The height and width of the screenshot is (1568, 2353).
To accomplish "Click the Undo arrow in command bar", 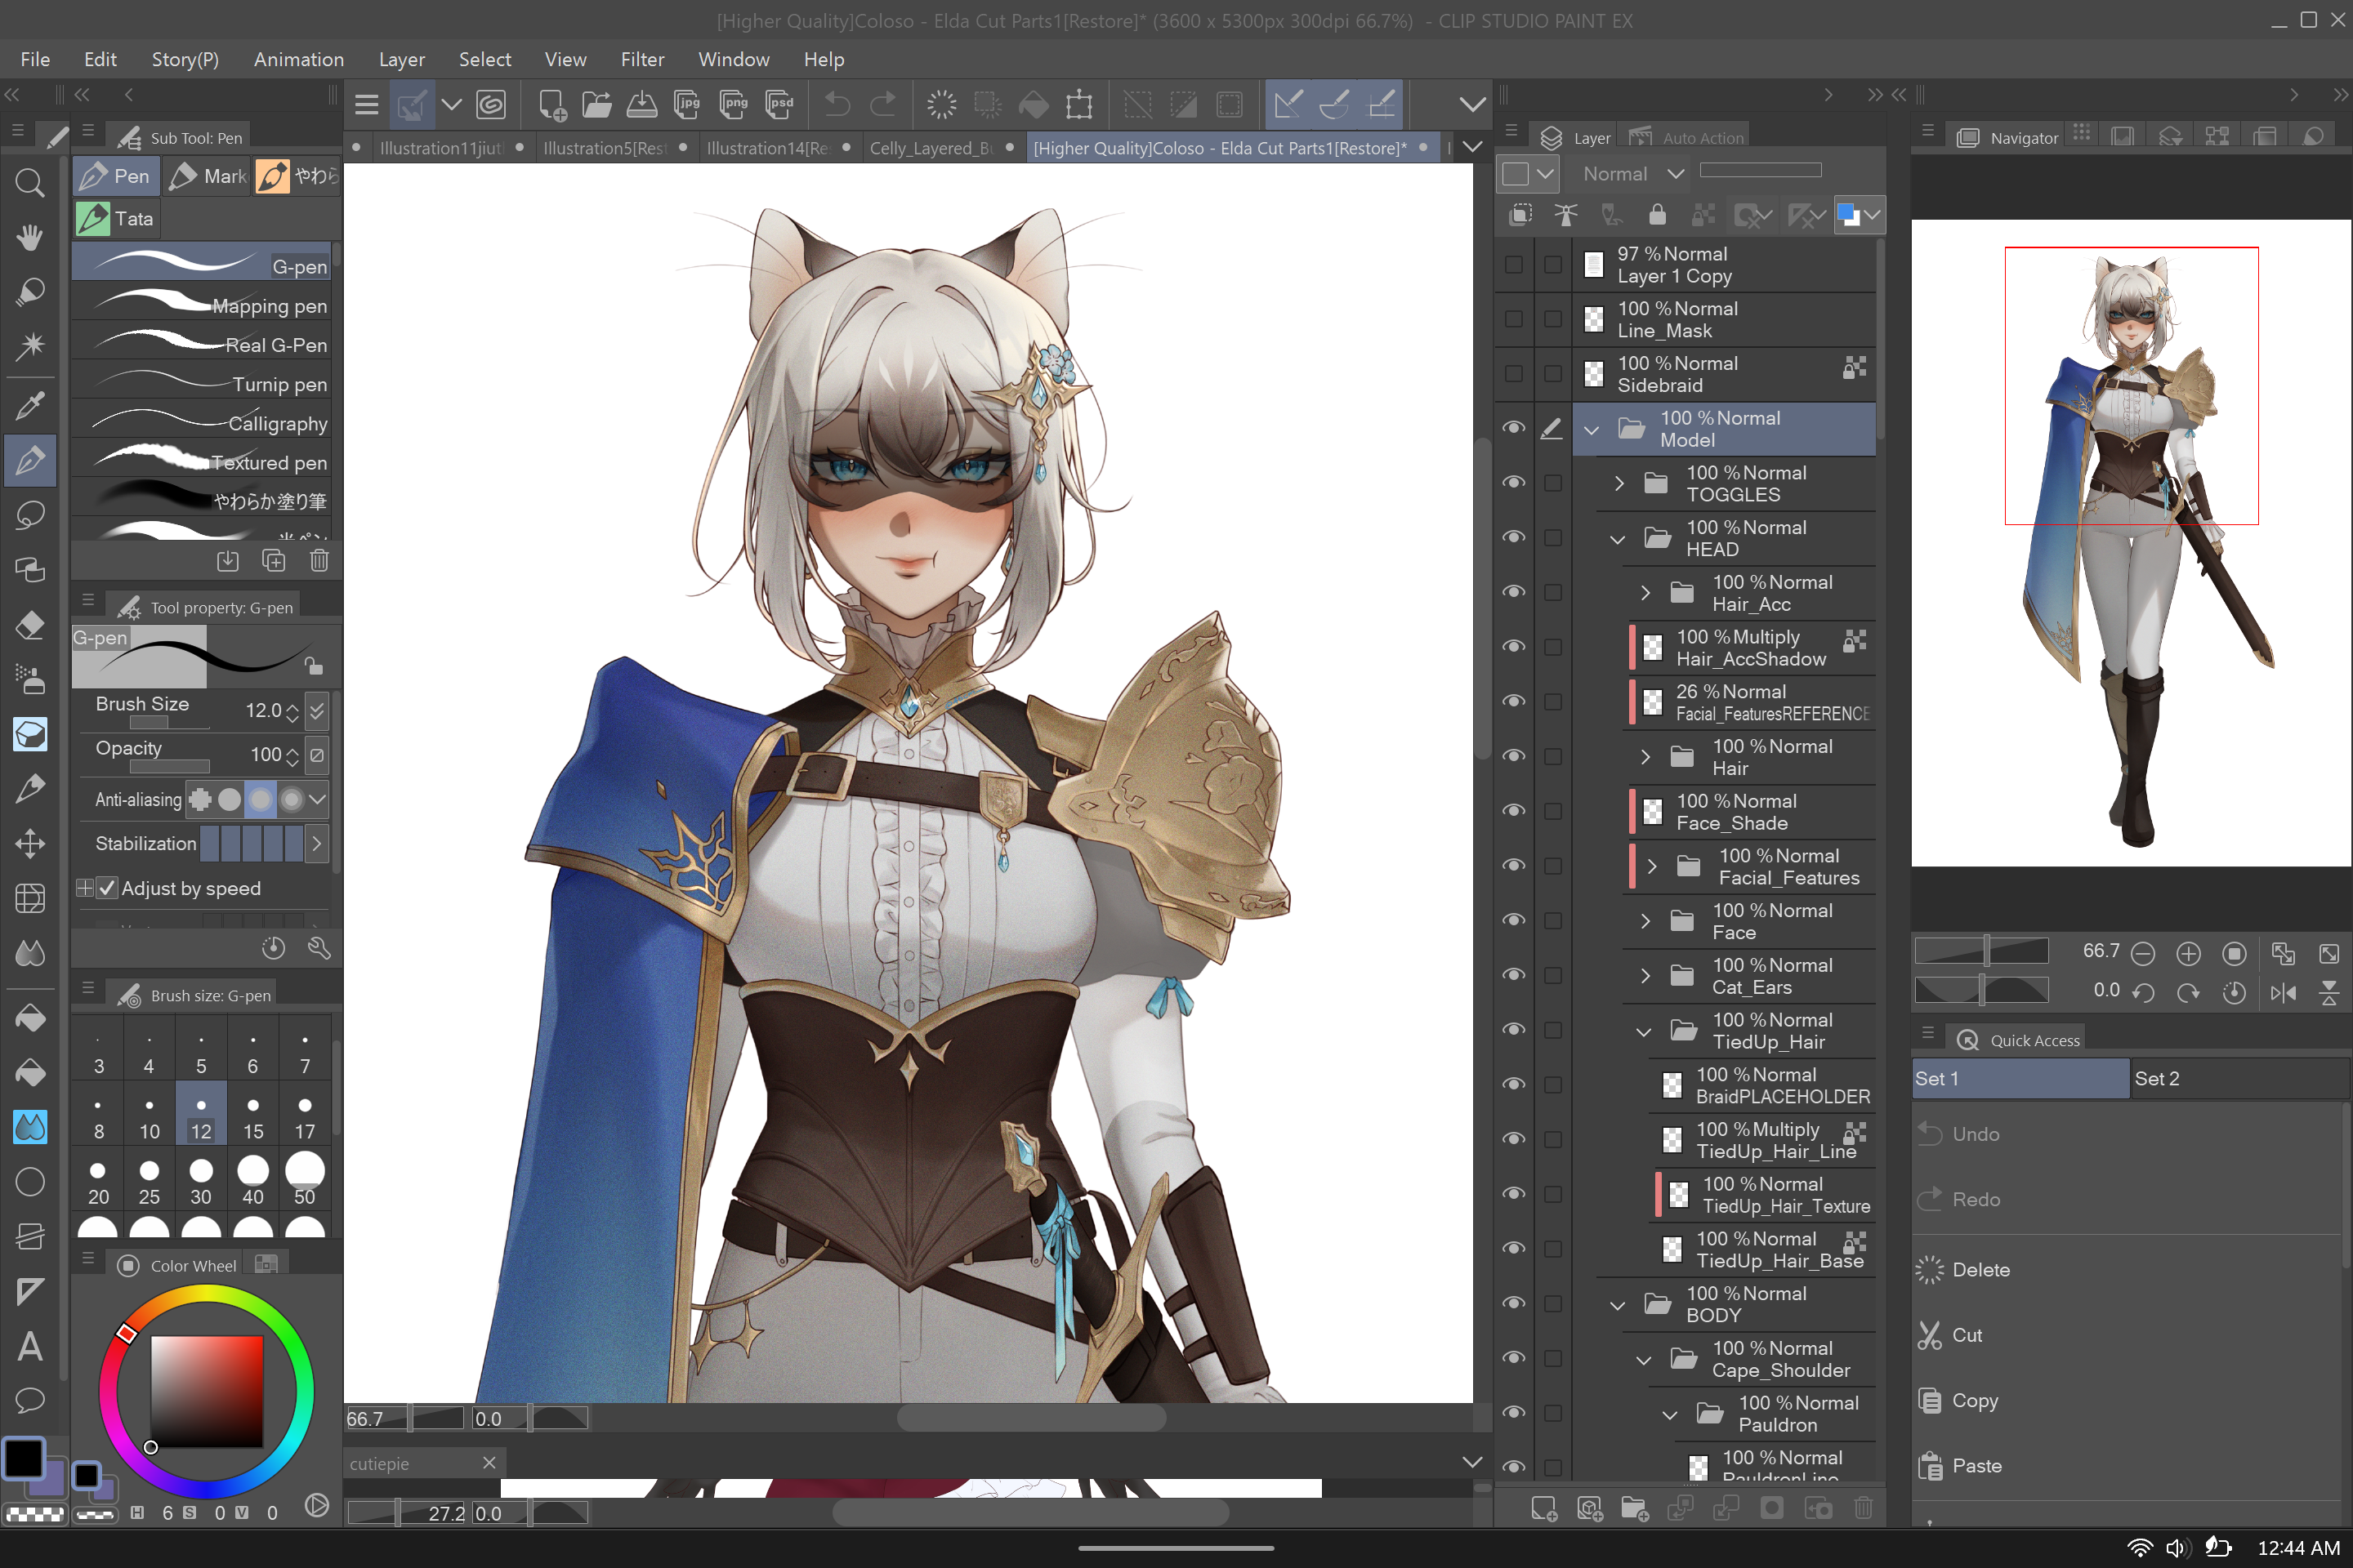I will 837,104.
